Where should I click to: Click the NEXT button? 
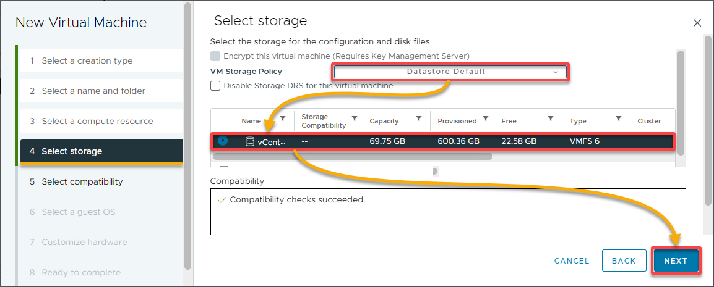click(x=675, y=260)
